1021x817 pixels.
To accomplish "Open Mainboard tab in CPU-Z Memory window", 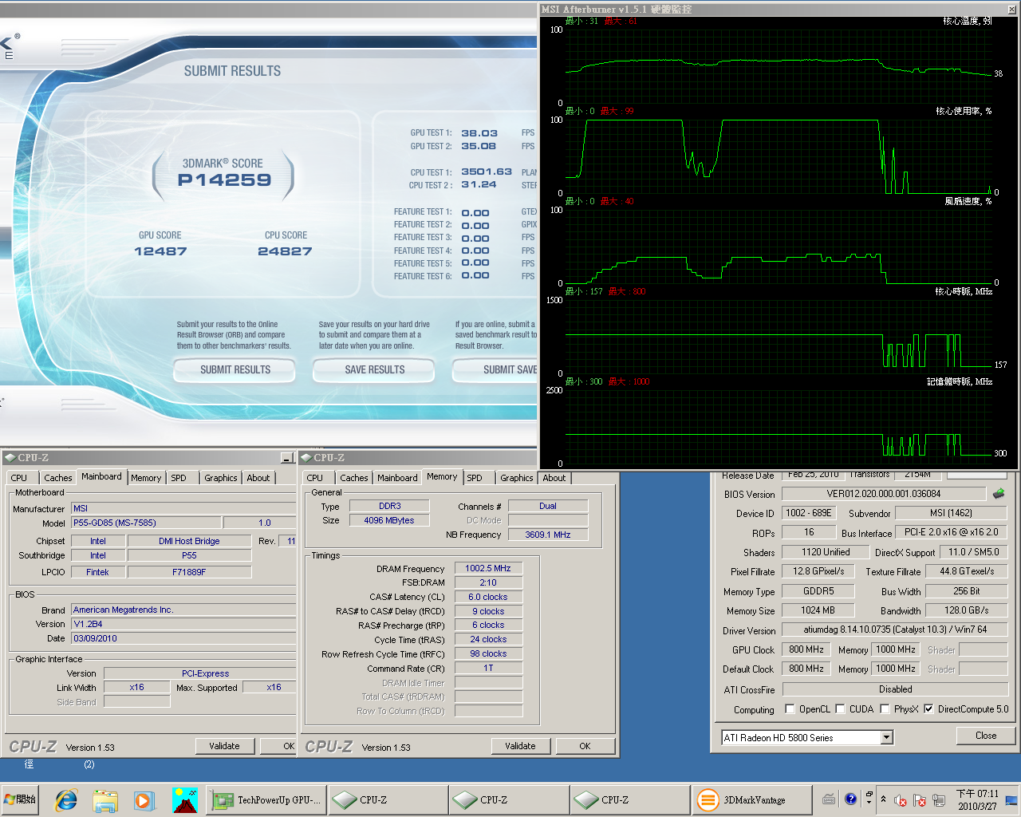I will [397, 478].
